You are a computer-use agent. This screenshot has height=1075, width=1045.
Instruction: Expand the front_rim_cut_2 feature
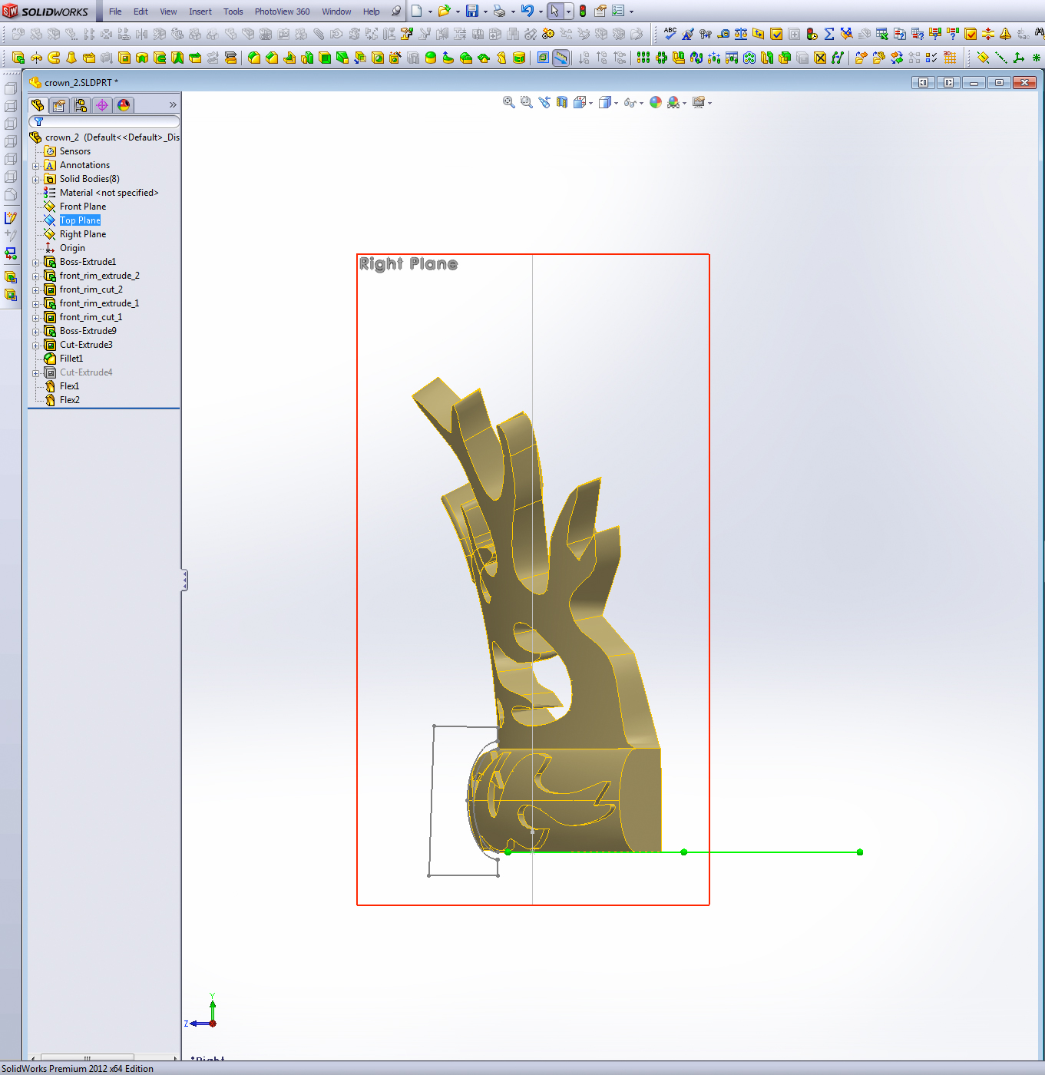pos(36,290)
